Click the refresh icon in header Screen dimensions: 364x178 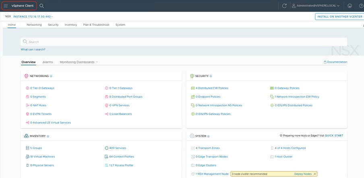click(284, 6)
